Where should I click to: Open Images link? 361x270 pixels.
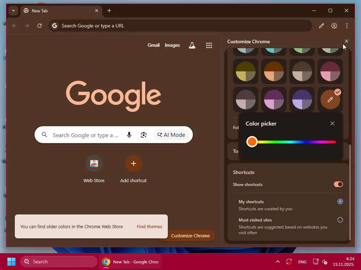(x=172, y=45)
